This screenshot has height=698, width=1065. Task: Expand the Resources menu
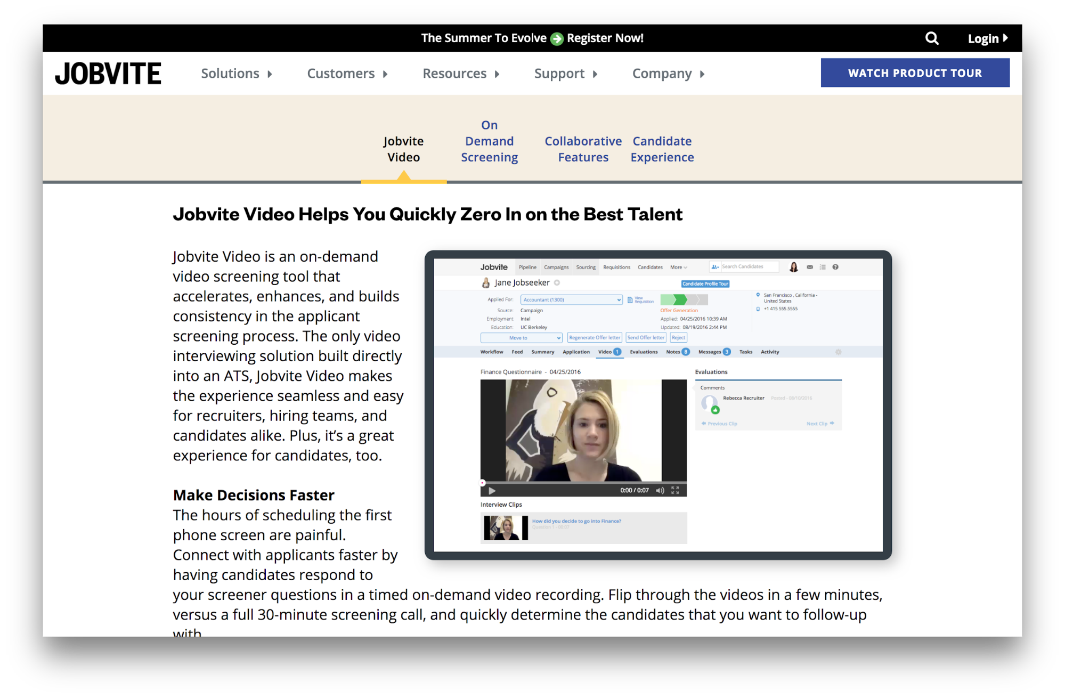coord(461,74)
